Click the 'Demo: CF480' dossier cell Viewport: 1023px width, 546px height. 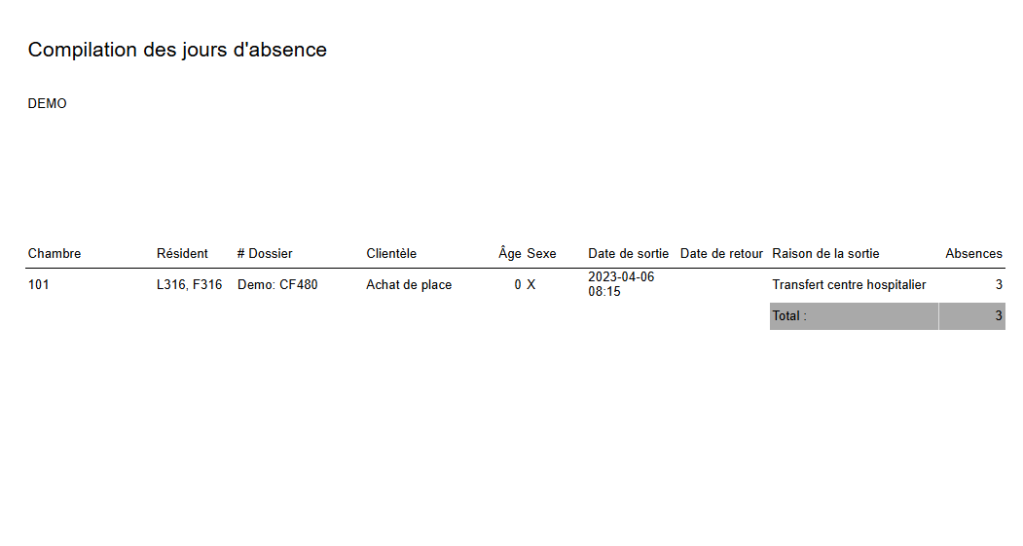(277, 285)
